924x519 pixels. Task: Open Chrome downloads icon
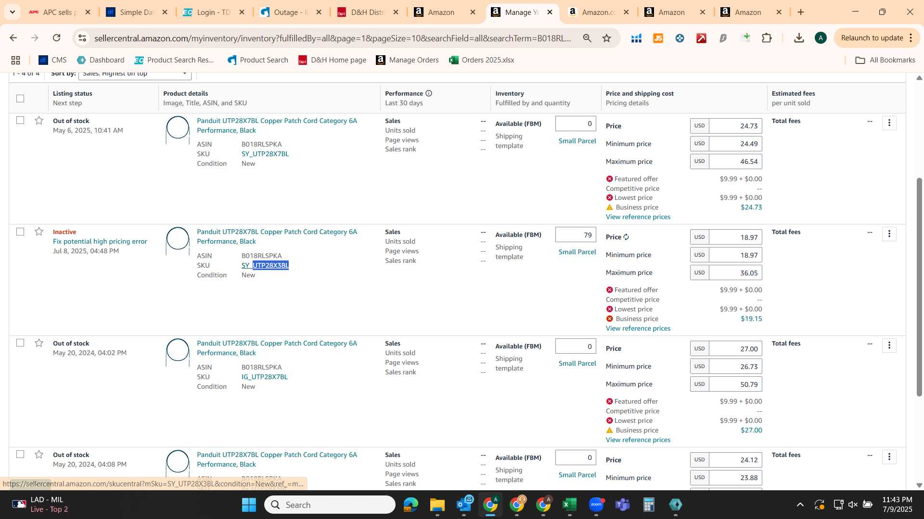click(x=799, y=38)
